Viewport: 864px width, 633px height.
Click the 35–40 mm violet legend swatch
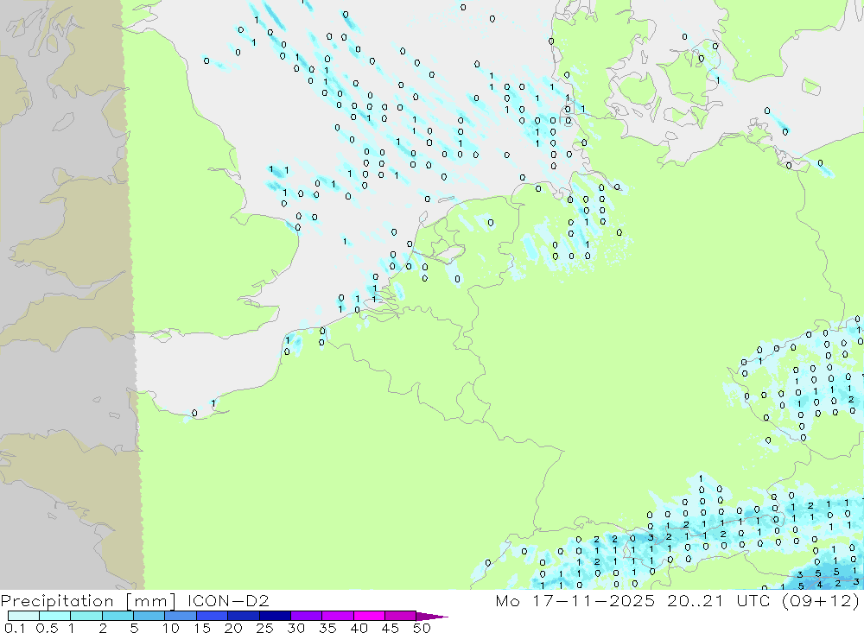(x=338, y=616)
